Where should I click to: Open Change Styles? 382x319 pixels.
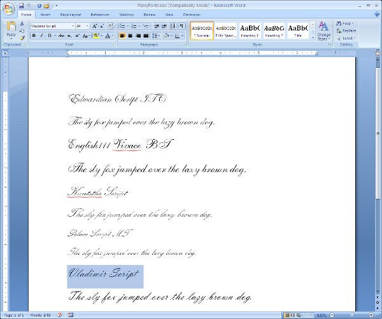[x=323, y=31]
